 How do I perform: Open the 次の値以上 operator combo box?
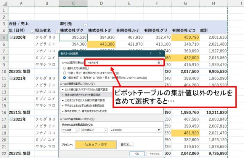coord(95,130)
